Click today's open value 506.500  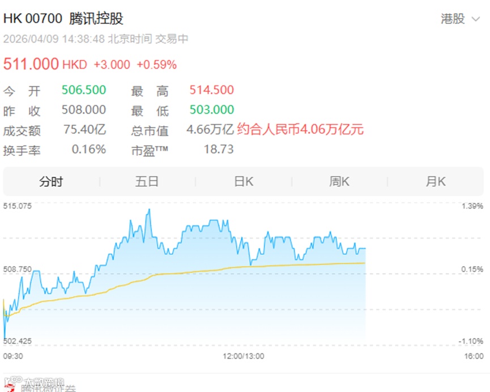coord(84,90)
